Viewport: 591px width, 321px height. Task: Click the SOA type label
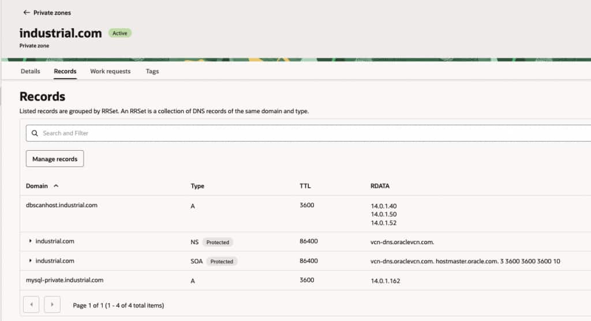pyautogui.click(x=196, y=262)
